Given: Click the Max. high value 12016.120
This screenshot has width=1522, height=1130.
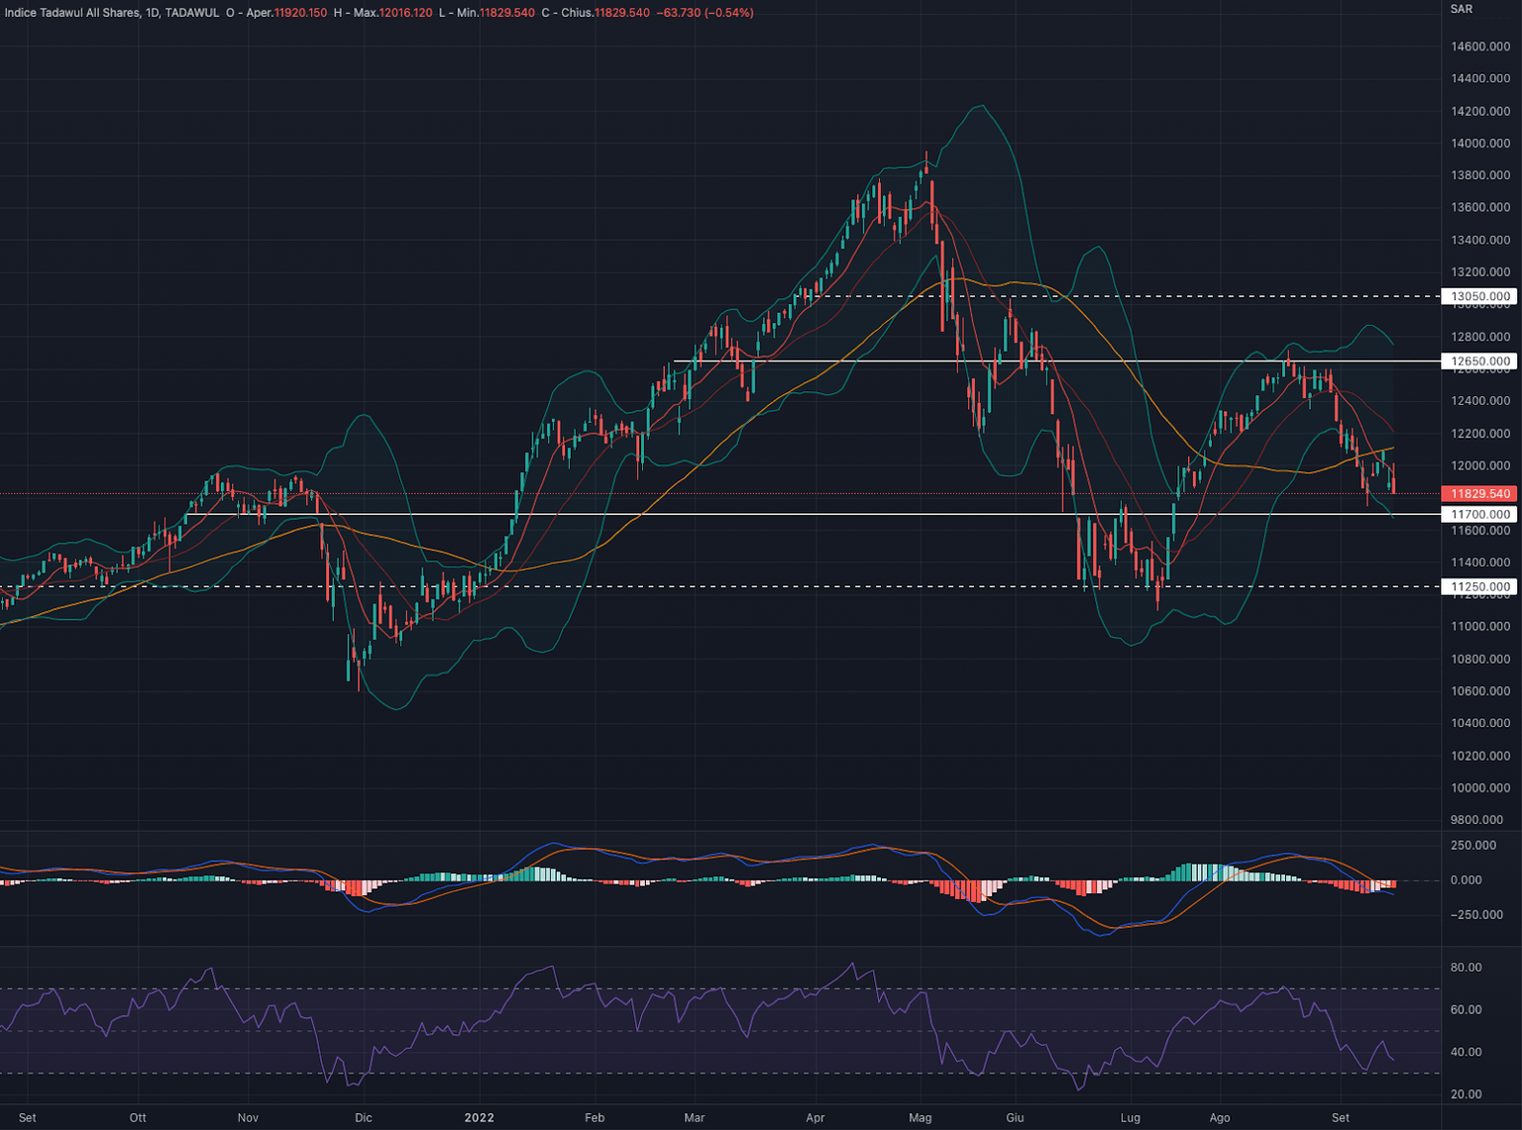Looking at the screenshot, I should click(405, 13).
